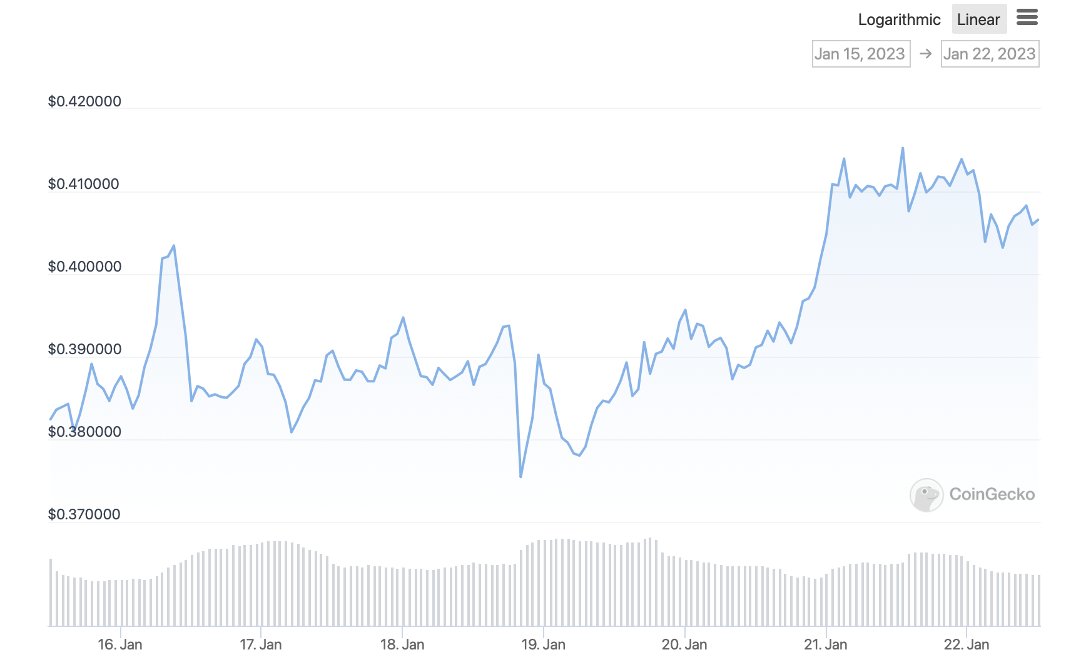This screenshot has height=672, width=1076.
Task: Open the chart options hamburger menu
Action: pos(1028,18)
